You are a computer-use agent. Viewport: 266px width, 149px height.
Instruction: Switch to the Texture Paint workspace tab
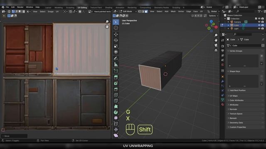click(x=96, y=7)
